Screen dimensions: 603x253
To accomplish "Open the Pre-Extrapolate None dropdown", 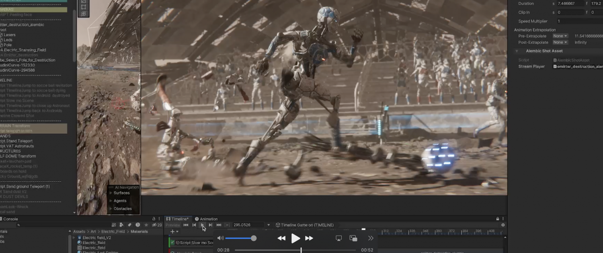I will pyautogui.click(x=560, y=36).
